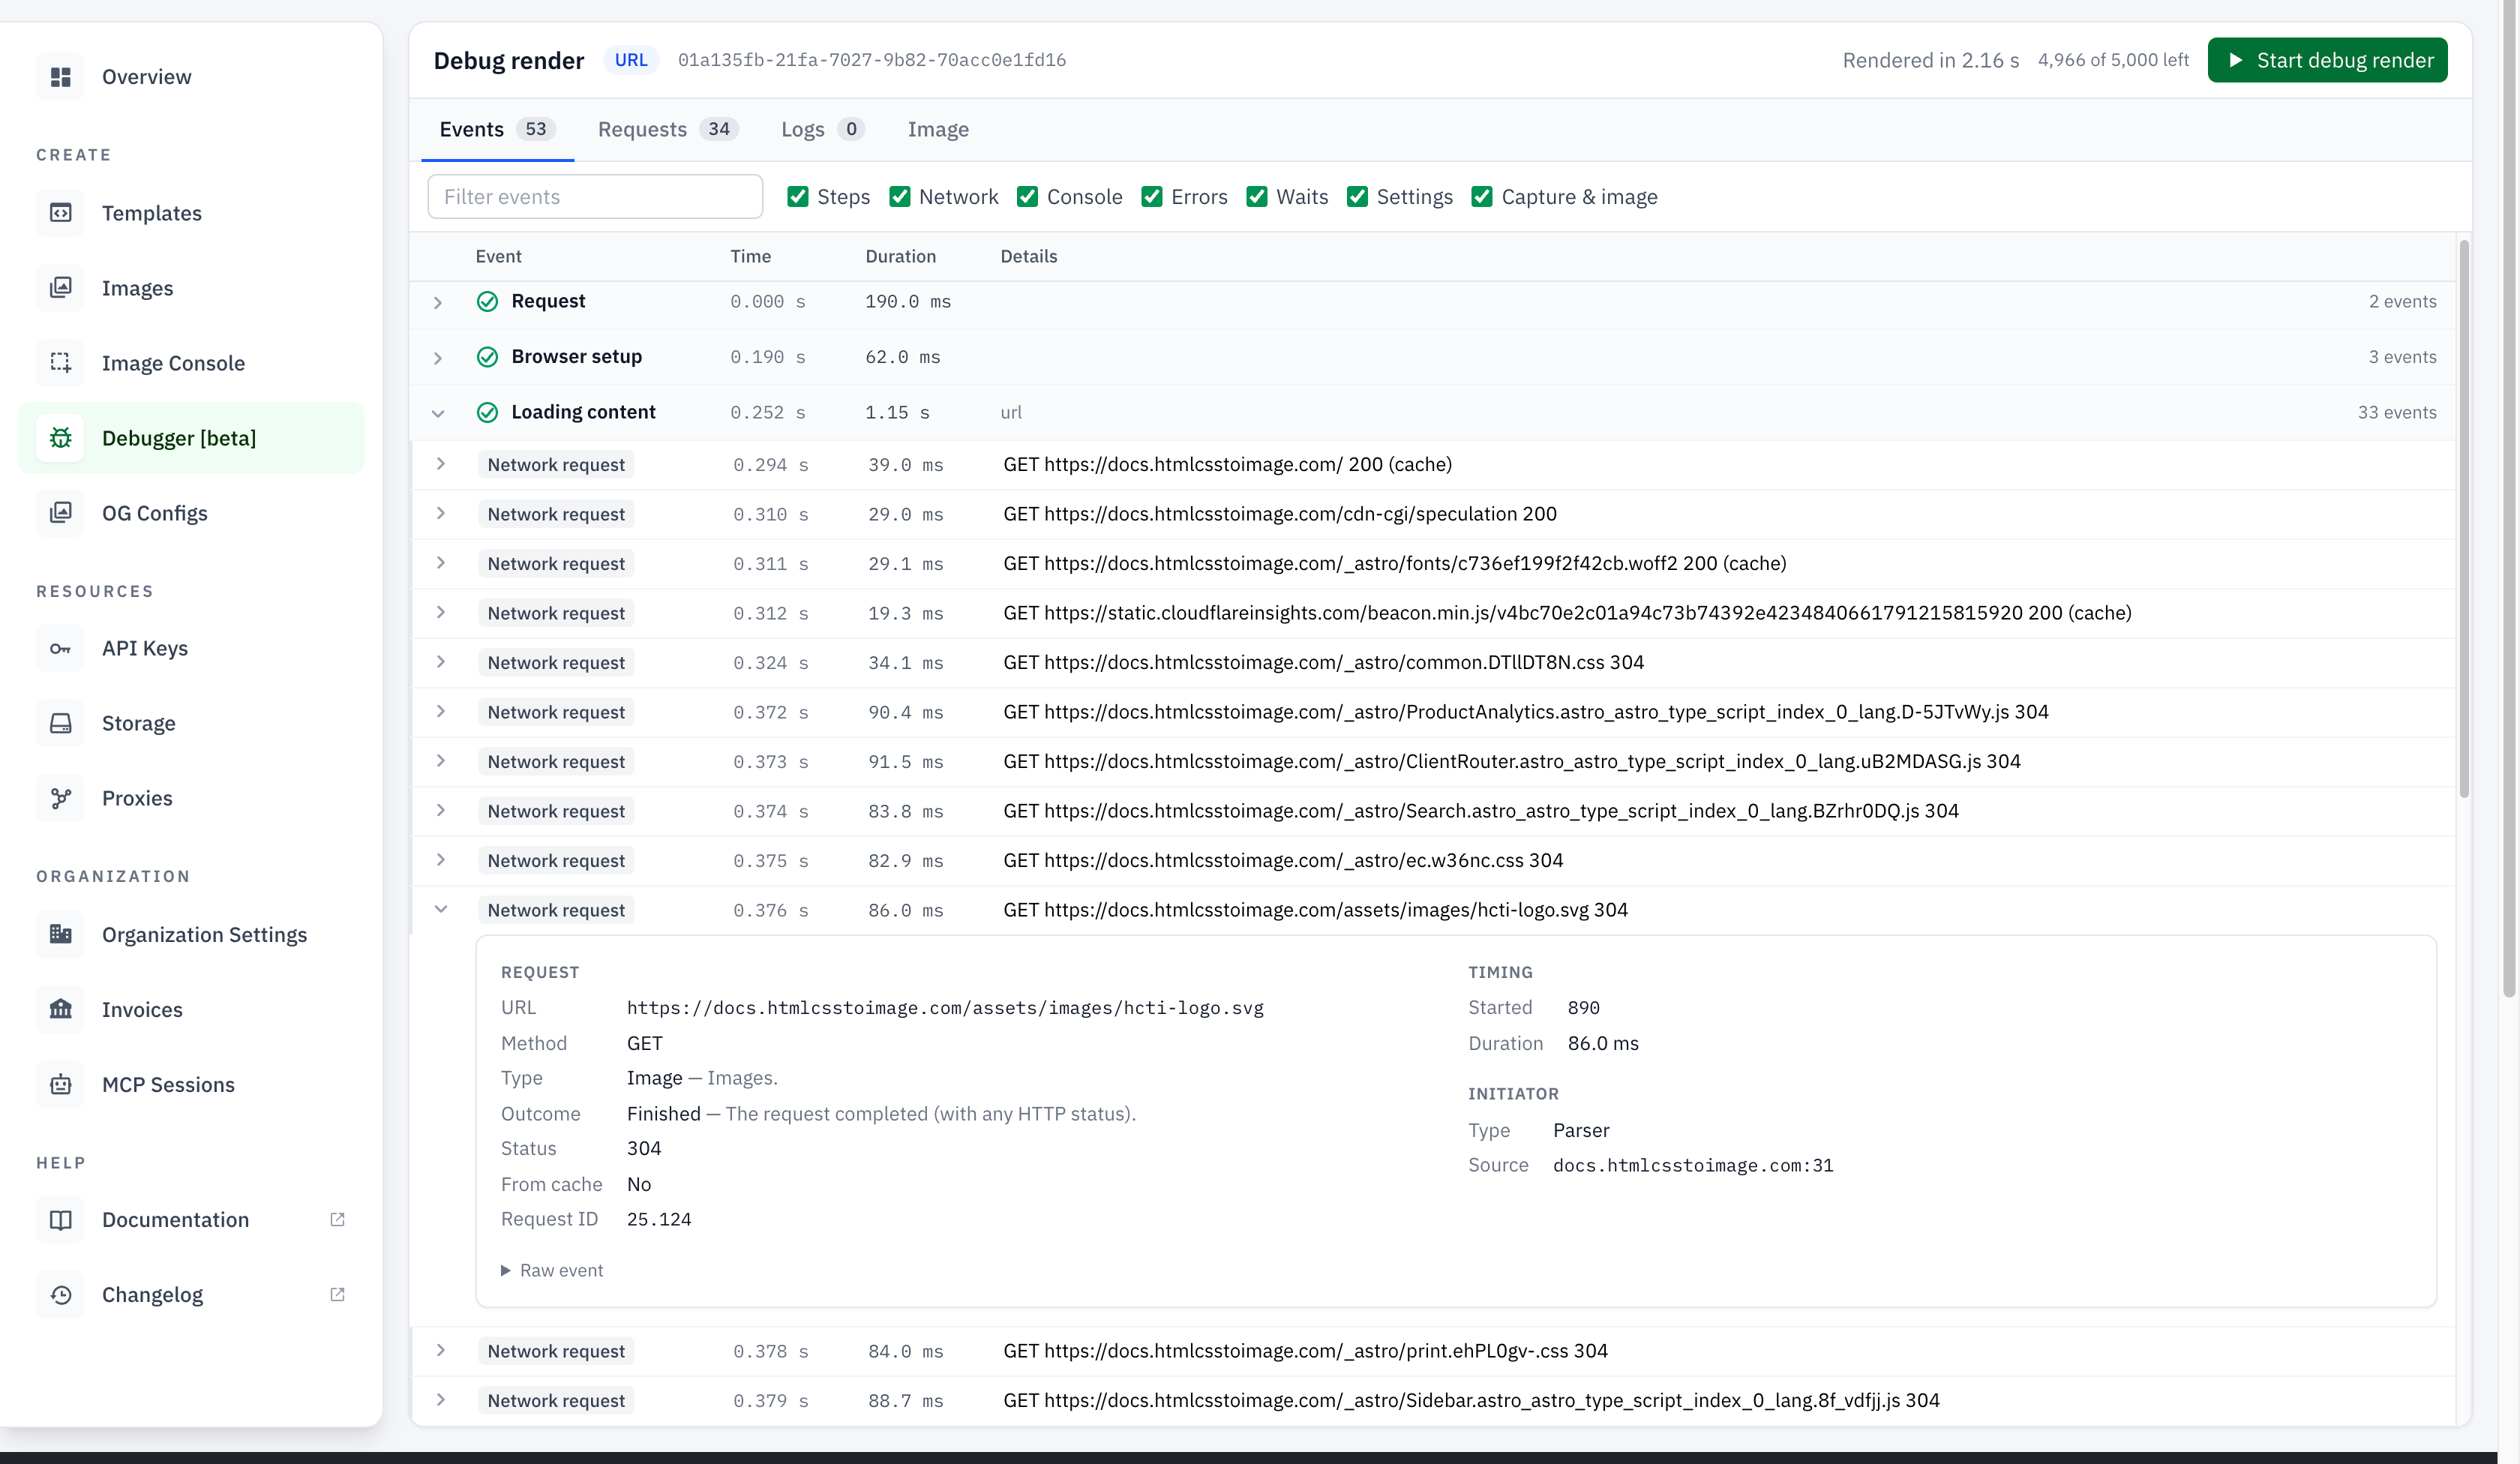
Task: Open the Changelog history icon
Action: [61, 1295]
